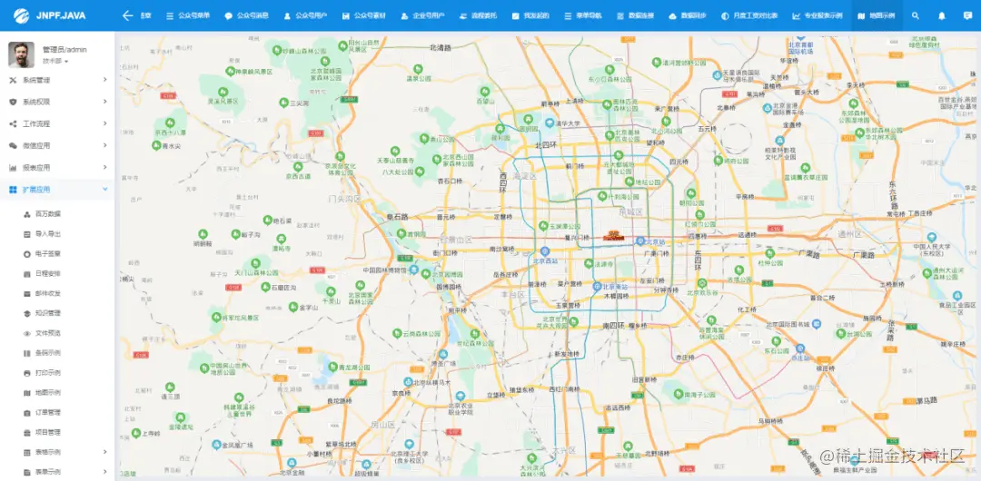Click the 北京站 railway station marker
Image resolution: width=981 pixels, height=481 pixels.
click(x=640, y=240)
